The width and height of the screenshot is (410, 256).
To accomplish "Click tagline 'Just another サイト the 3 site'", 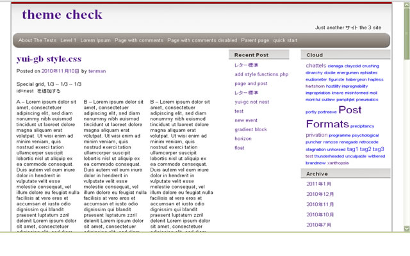I will (x=348, y=28).
